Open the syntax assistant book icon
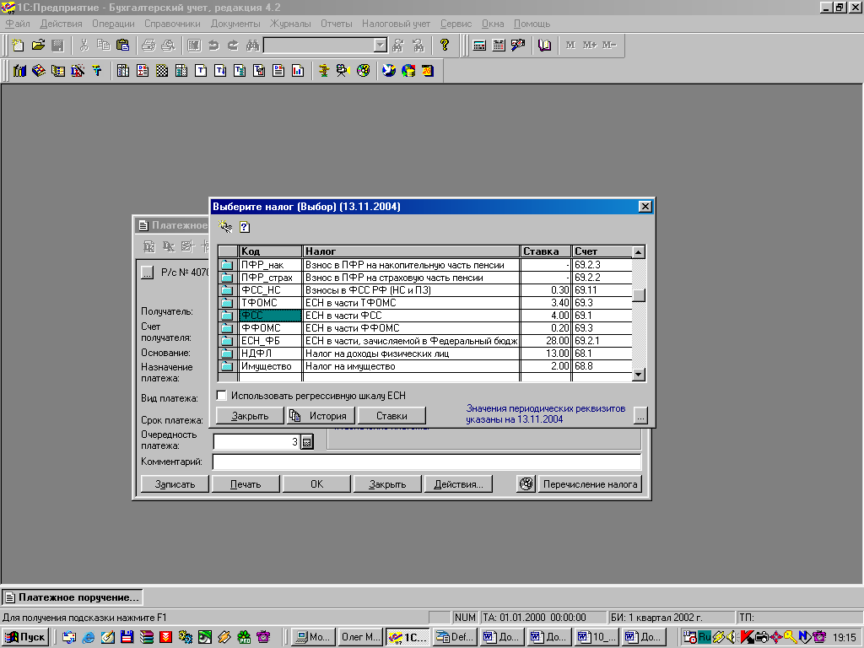The image size is (864, 648). [x=544, y=46]
